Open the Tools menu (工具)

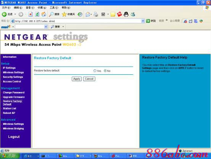coord(54,8)
